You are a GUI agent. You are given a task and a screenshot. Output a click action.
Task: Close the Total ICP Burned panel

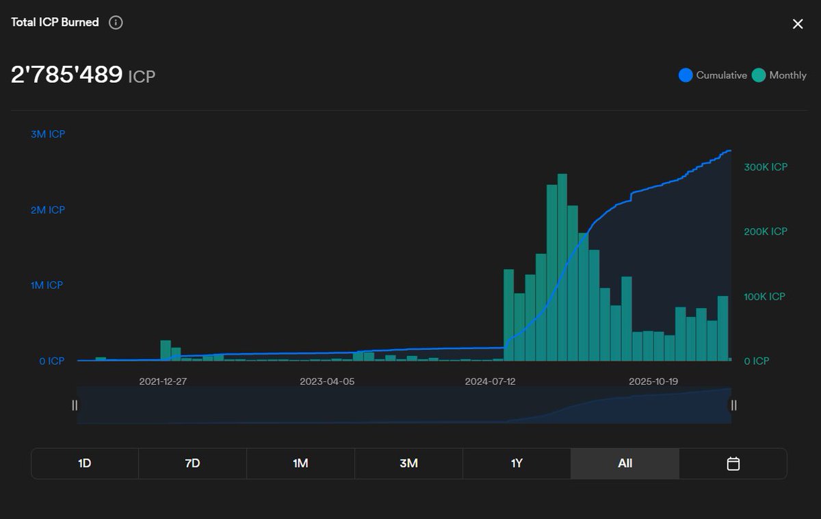pos(798,24)
